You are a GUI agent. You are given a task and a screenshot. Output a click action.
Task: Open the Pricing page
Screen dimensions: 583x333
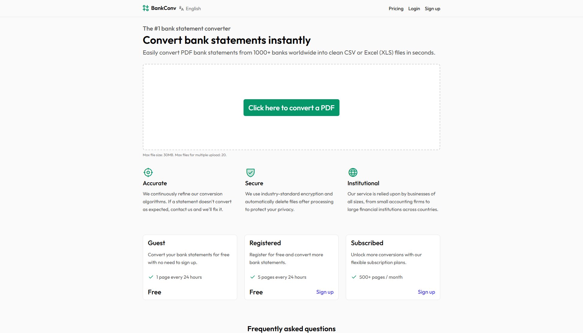396,8
